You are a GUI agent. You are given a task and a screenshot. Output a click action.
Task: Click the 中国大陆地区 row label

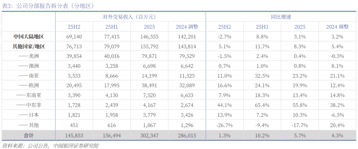click(29, 36)
